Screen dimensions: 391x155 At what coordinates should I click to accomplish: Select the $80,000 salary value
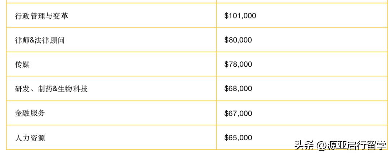[238, 40]
